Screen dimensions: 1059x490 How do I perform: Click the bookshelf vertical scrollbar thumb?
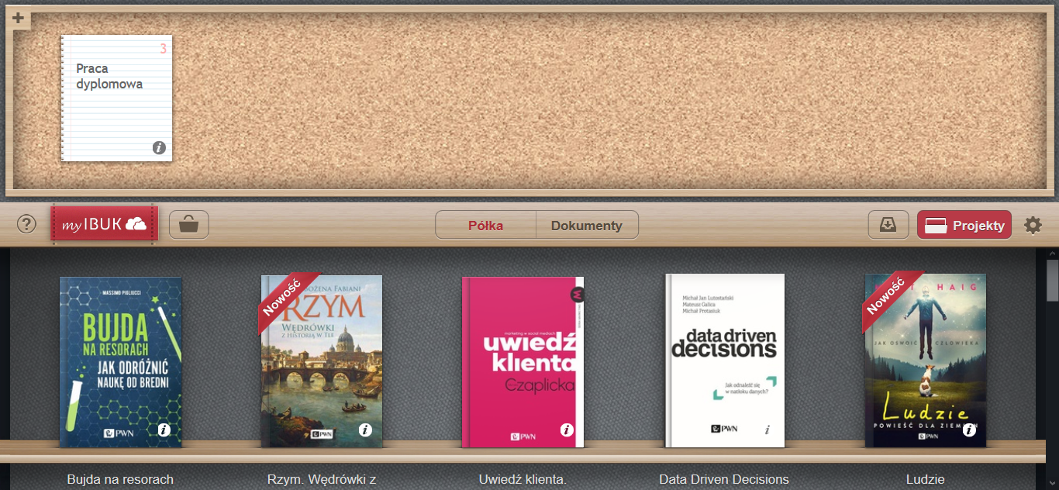1052,281
